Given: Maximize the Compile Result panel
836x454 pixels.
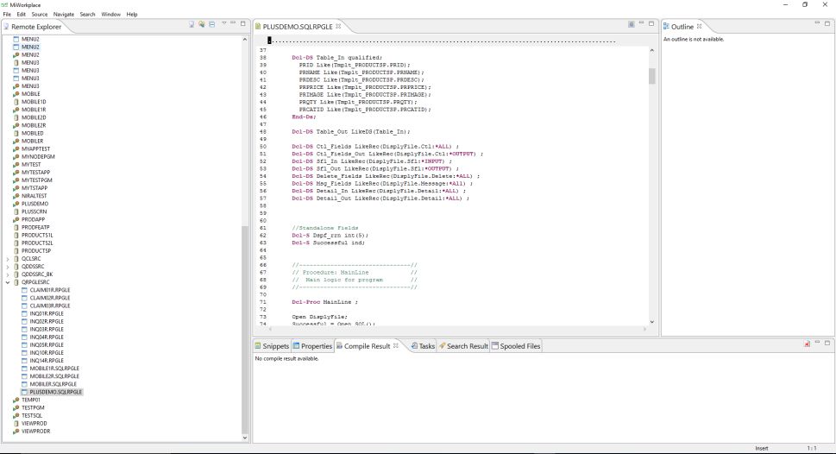Looking at the screenshot, I should 827,343.
